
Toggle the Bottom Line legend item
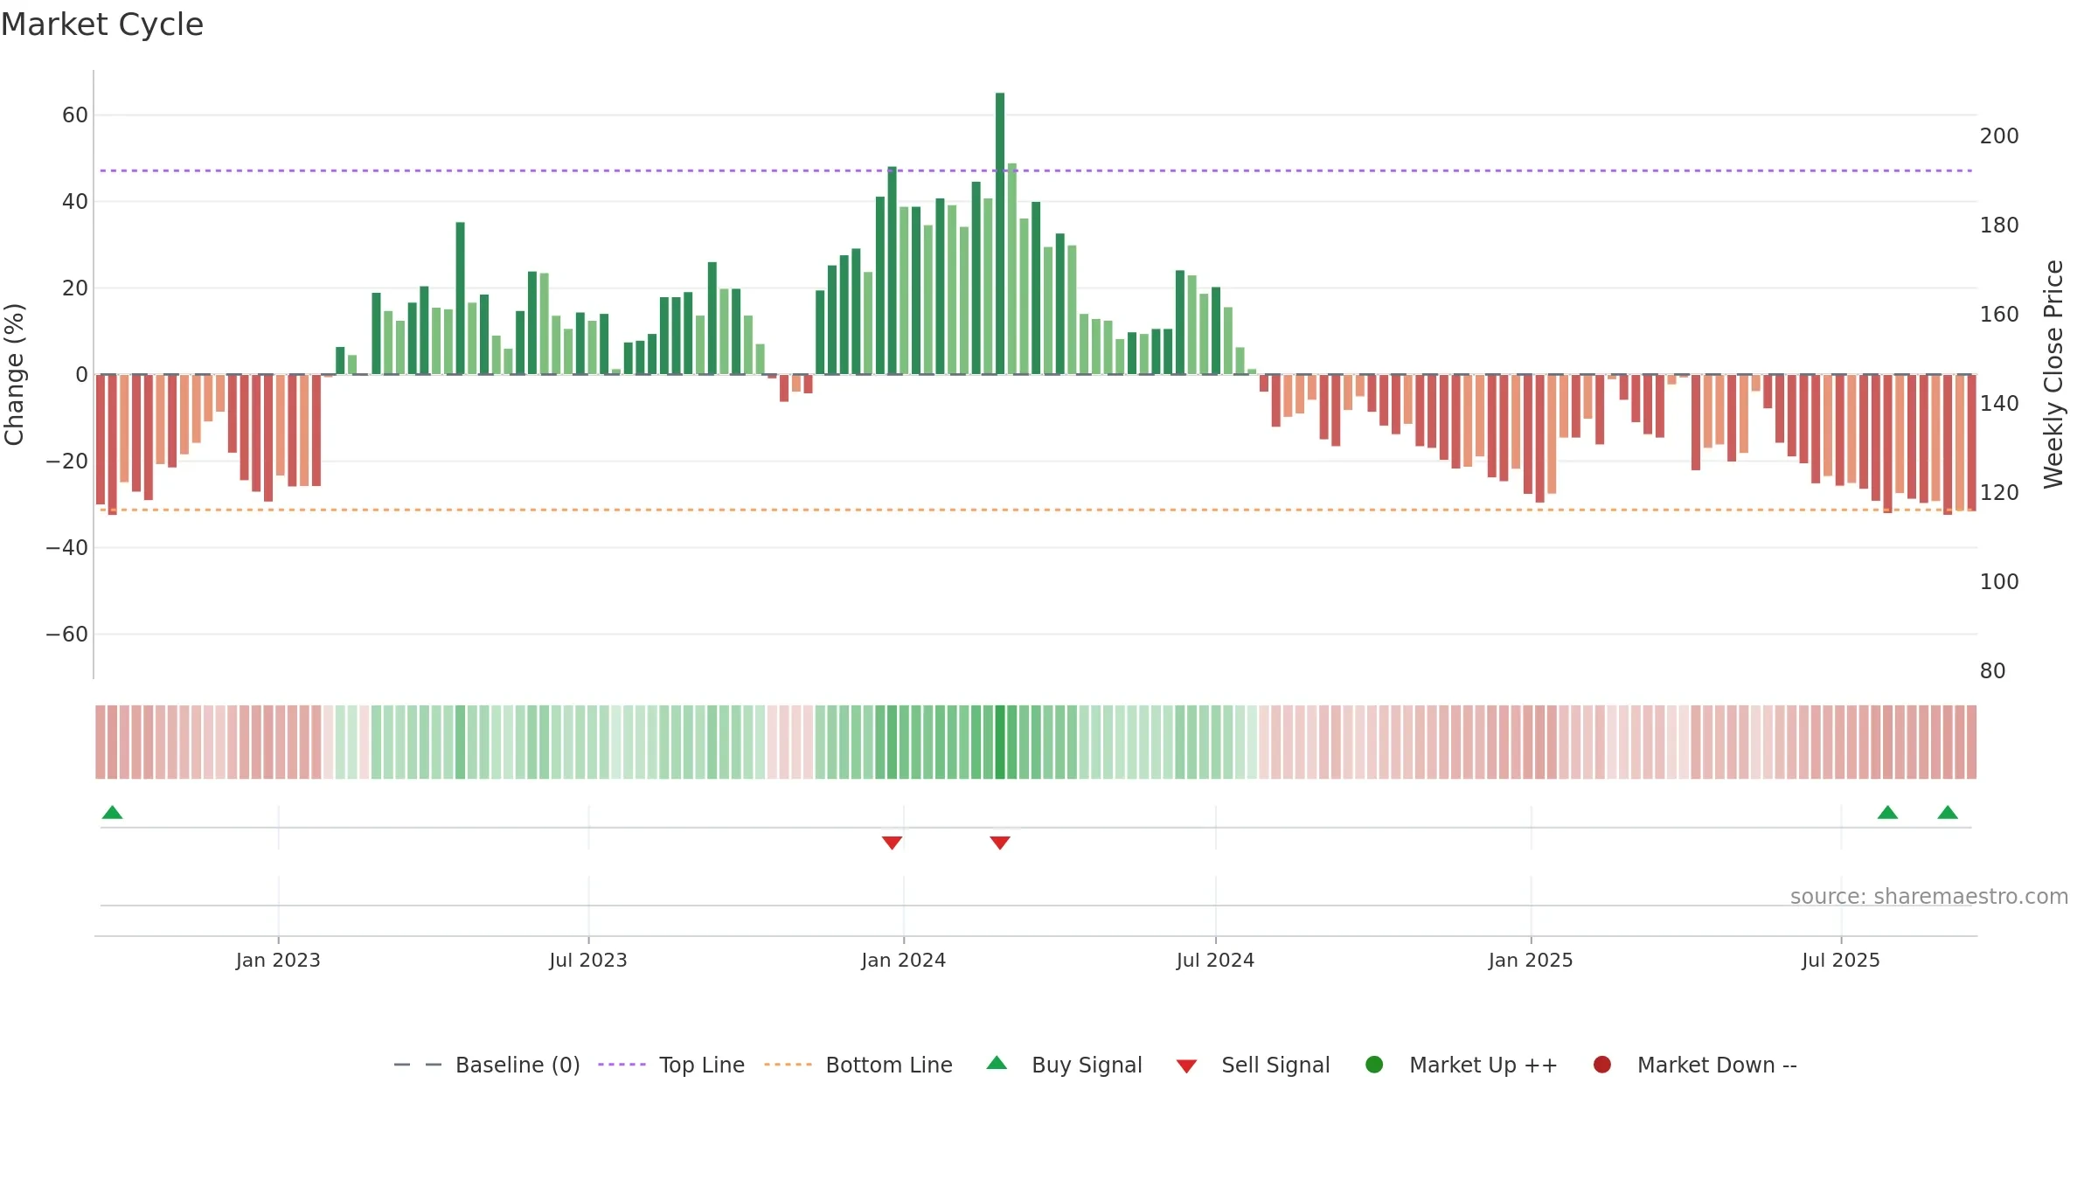[x=858, y=1065]
